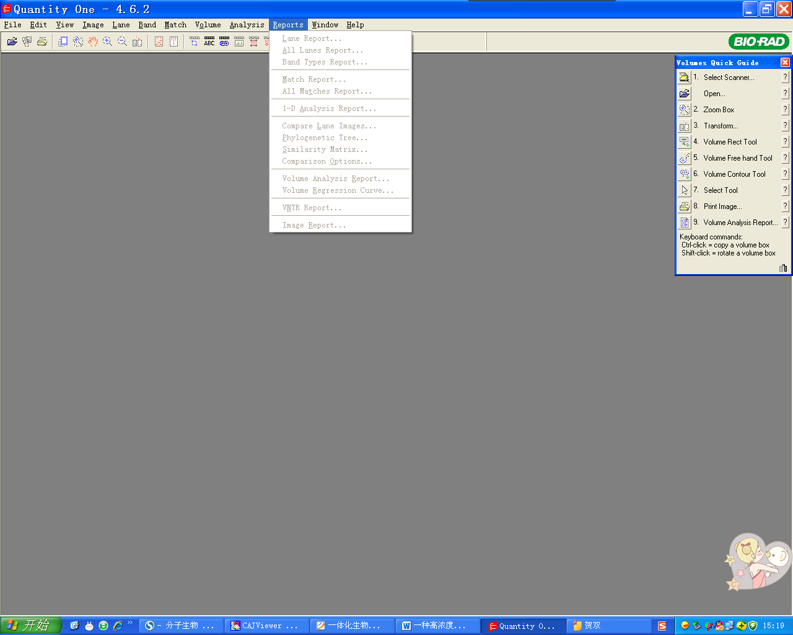Viewport: 793px width, 635px height.
Task: Click Compare Lane Images menu entry
Action: click(341, 126)
